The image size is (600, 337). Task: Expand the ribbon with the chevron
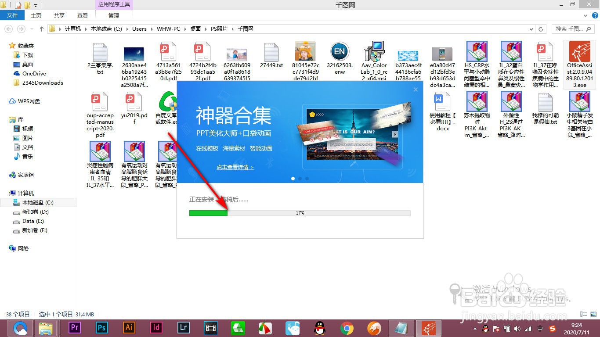point(585,15)
